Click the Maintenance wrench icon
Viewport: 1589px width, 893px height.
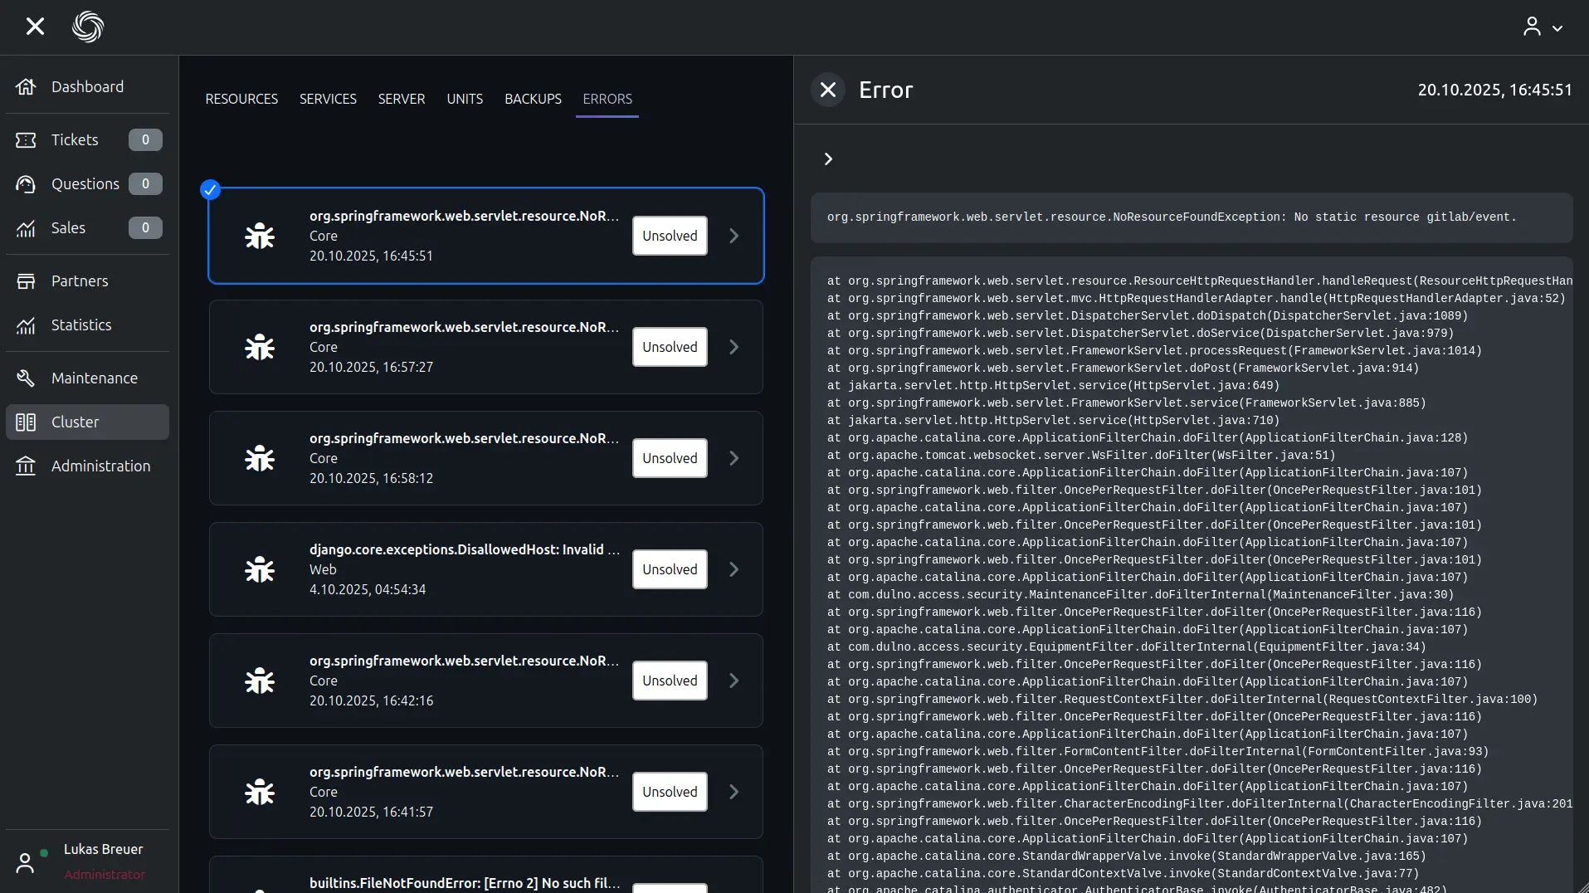coord(26,378)
